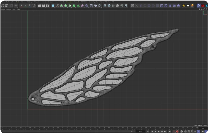Click the green Cloner MoGraph icon
This screenshot has height=133, width=208.
click(70, 6)
